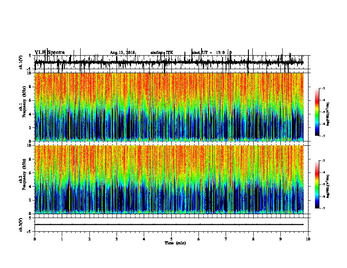Click the time axis tick label "3"
This screenshot has width=347, height=268.
coord(117,239)
